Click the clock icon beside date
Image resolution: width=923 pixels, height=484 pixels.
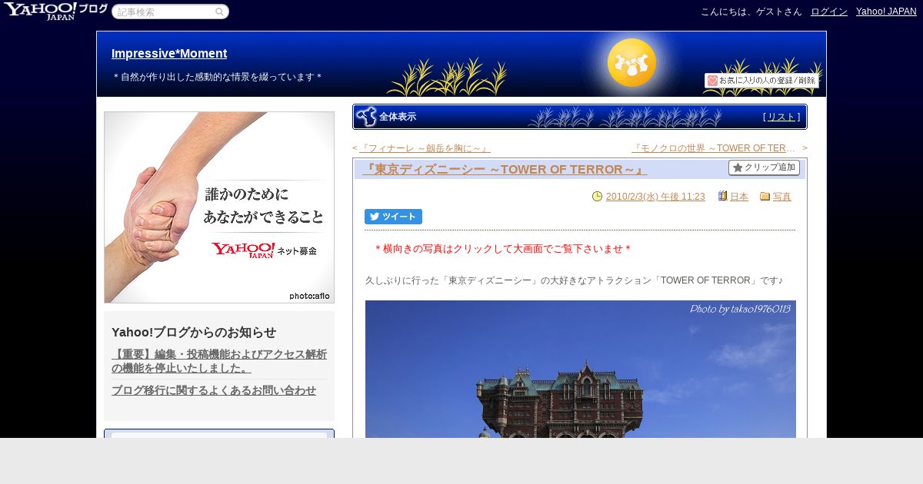[x=598, y=197]
